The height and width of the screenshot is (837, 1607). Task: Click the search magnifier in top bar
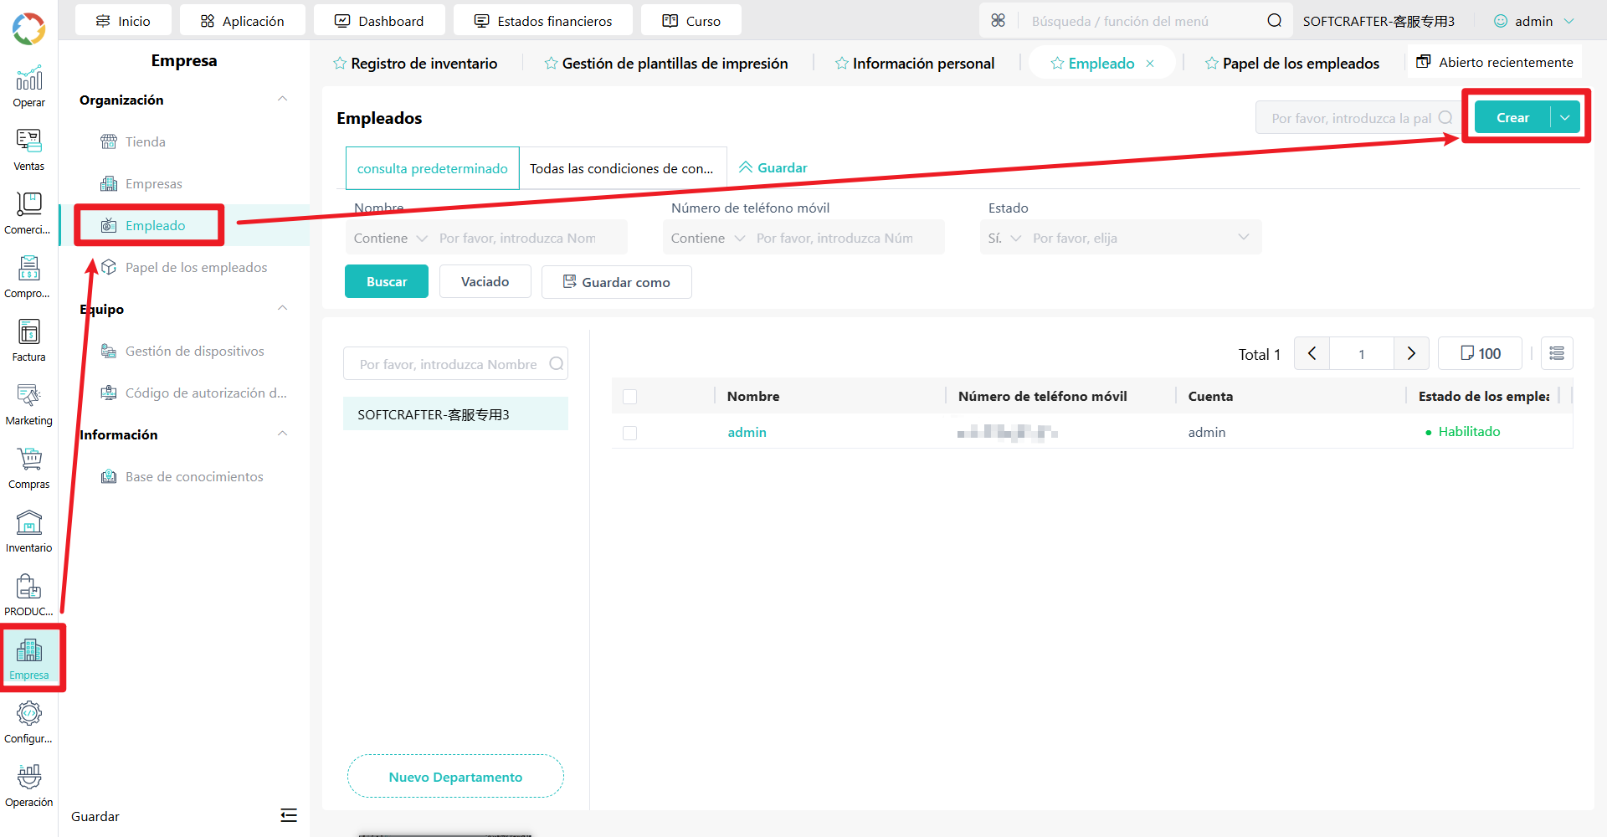(x=1274, y=21)
